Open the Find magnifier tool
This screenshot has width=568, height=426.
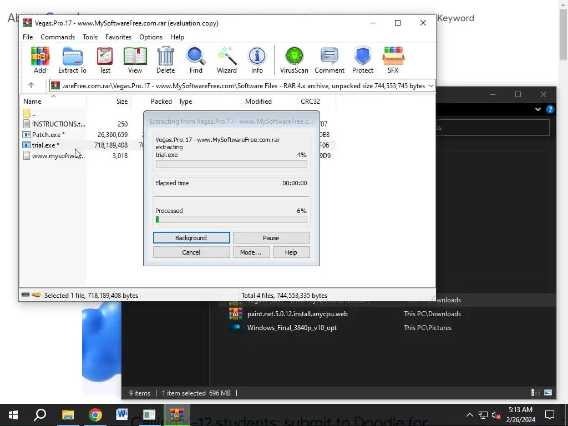pos(196,60)
